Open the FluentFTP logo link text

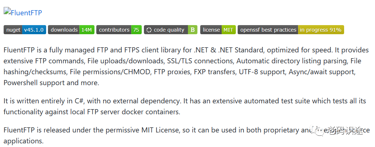click(27, 13)
